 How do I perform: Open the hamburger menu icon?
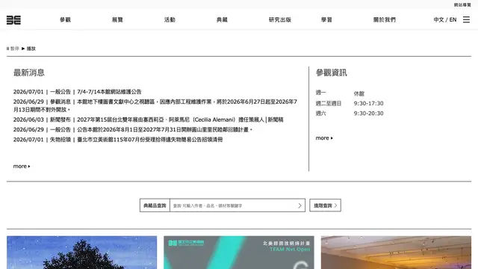[x=466, y=19]
